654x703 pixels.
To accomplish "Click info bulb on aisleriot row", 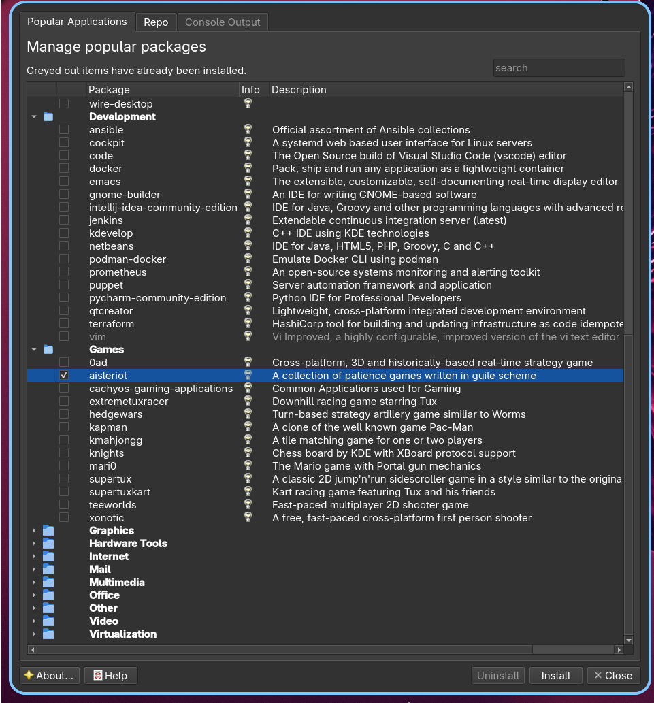I will [248, 375].
